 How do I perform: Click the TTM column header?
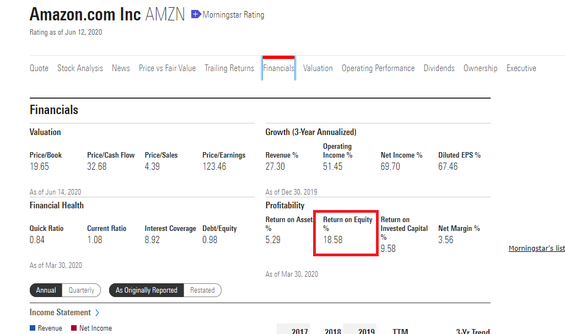click(400, 331)
